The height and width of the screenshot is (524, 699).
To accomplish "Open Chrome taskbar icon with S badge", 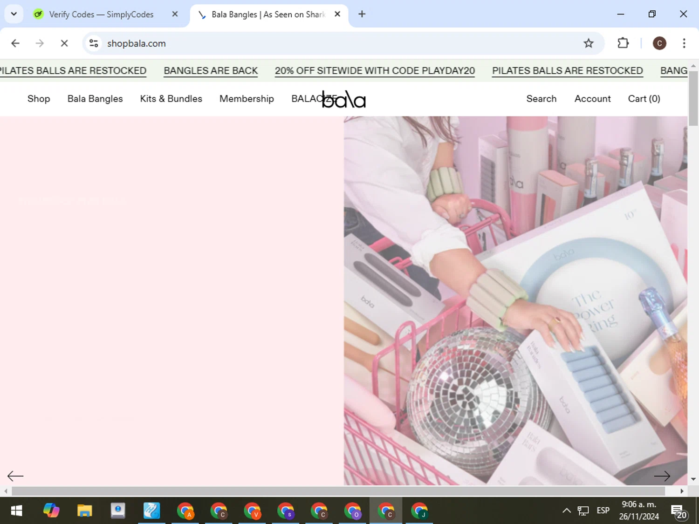I will tap(286, 511).
